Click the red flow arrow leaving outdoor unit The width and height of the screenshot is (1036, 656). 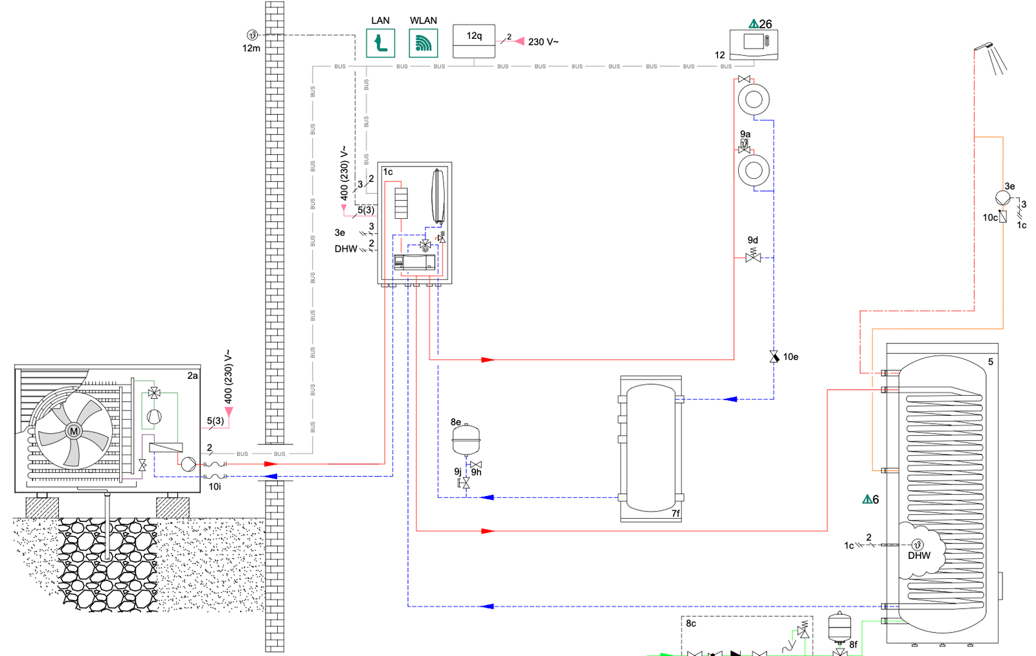click(271, 464)
